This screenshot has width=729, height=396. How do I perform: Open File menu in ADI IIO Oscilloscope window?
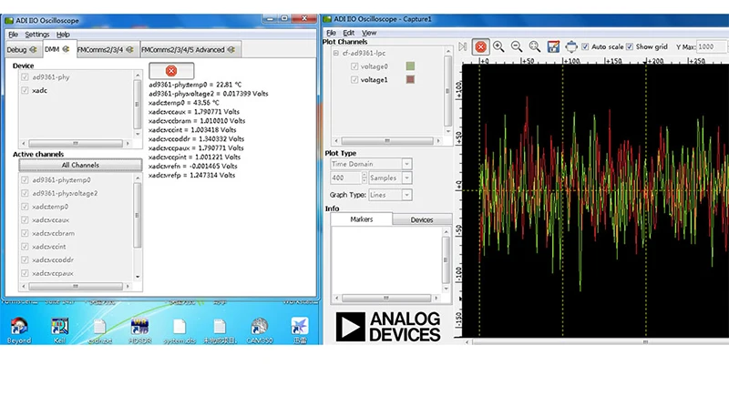[13, 35]
